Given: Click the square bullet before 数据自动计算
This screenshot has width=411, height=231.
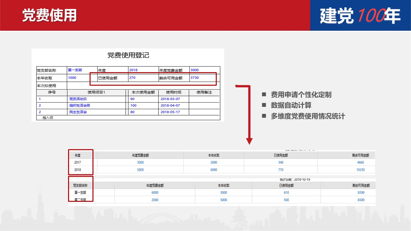Looking at the screenshot, I should (264, 105).
